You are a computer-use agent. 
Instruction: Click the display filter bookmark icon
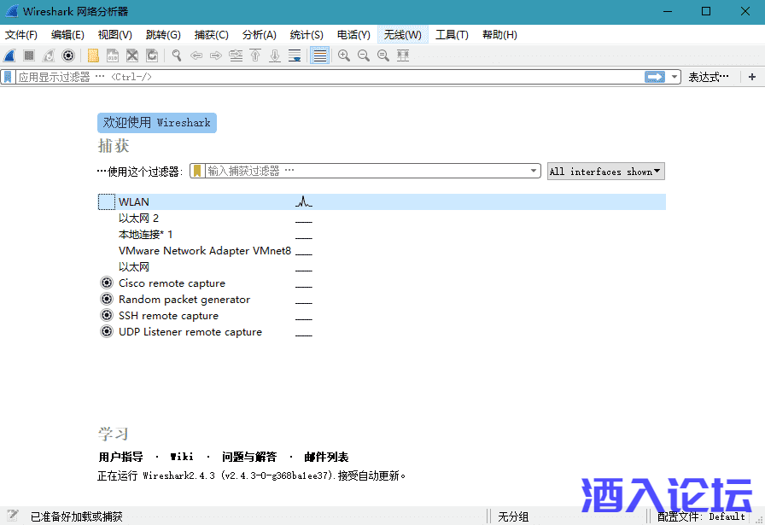click(8, 77)
